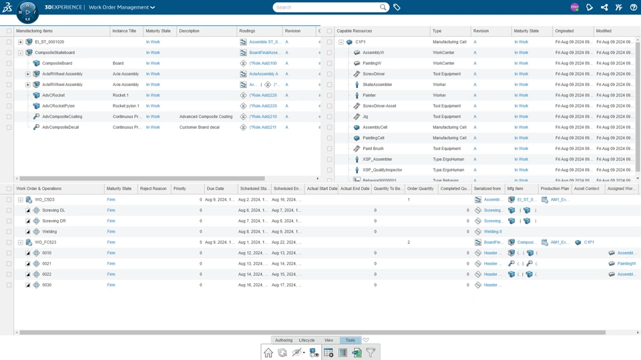Open the 6WTags tag icon
The width and height of the screenshot is (641, 360).
click(397, 7)
